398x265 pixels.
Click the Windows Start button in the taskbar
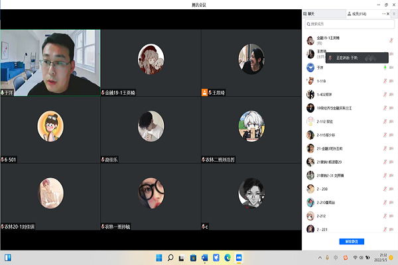point(159,257)
